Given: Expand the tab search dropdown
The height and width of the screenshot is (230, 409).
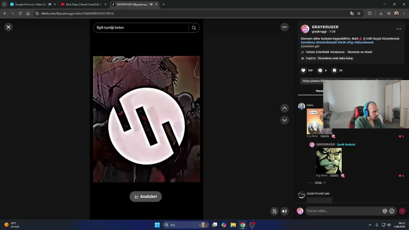Looking at the screenshot, I should tap(4, 4).
